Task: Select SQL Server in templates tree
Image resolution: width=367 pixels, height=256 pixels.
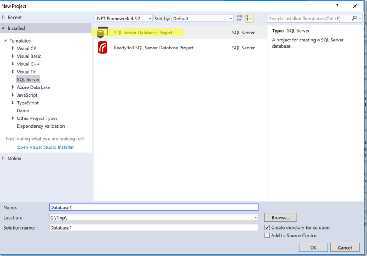Action: point(28,79)
